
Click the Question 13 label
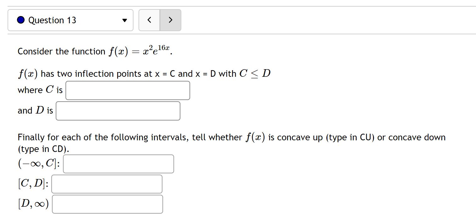coord(52,20)
